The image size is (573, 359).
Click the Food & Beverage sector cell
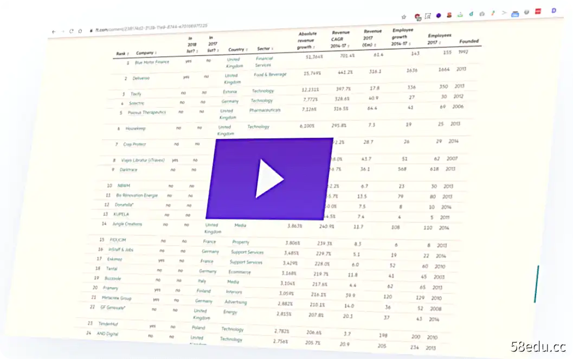[x=270, y=75]
